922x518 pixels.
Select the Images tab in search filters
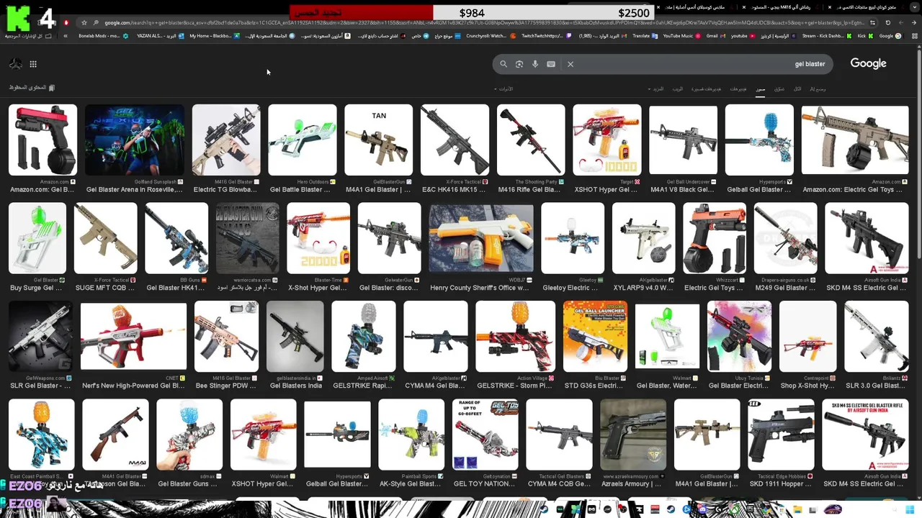760,88
